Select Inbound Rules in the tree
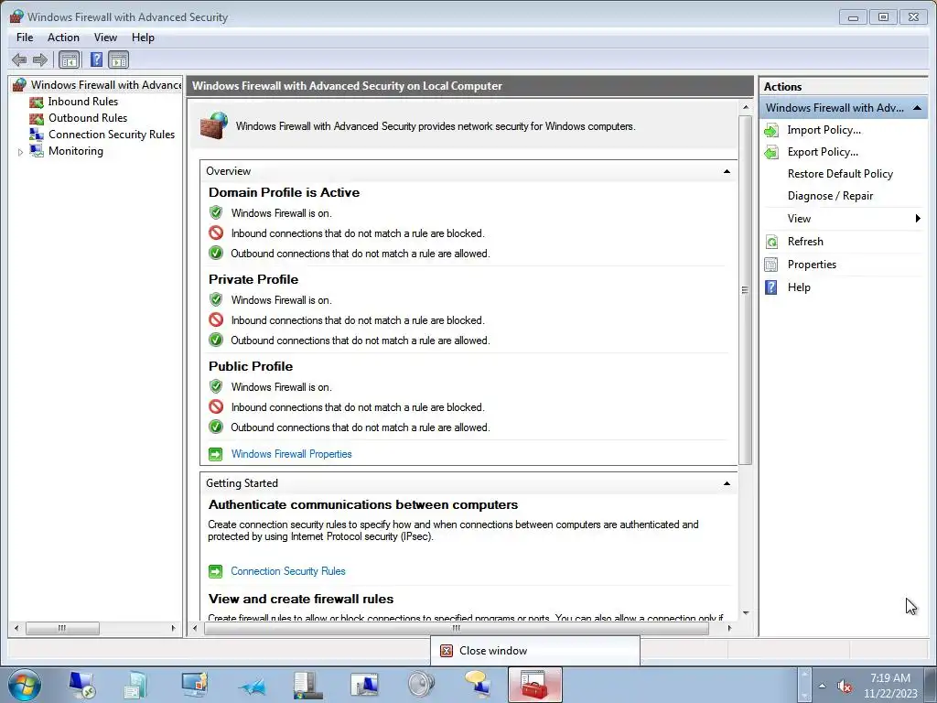937x703 pixels. tap(83, 102)
